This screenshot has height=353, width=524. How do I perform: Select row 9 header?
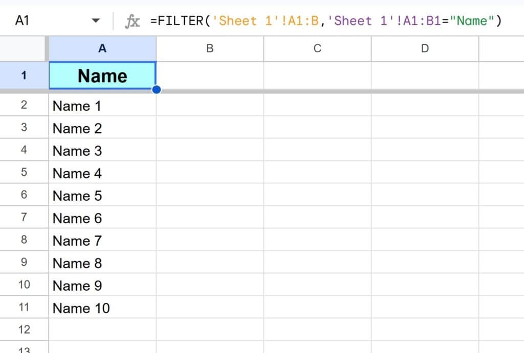click(24, 262)
